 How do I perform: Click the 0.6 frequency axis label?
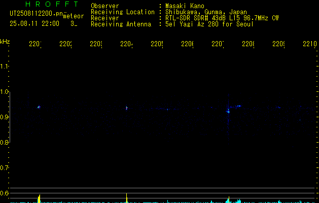coord(5,193)
